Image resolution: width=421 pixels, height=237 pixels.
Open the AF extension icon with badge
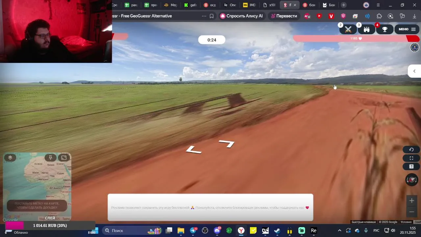[307, 16]
